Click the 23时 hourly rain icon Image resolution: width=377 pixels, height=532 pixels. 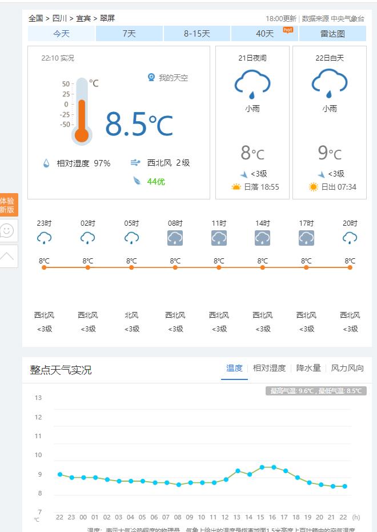[44, 238]
